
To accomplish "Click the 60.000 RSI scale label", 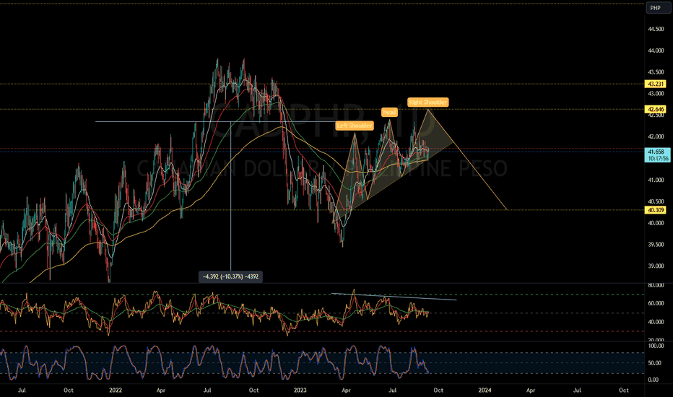I will click(656, 303).
